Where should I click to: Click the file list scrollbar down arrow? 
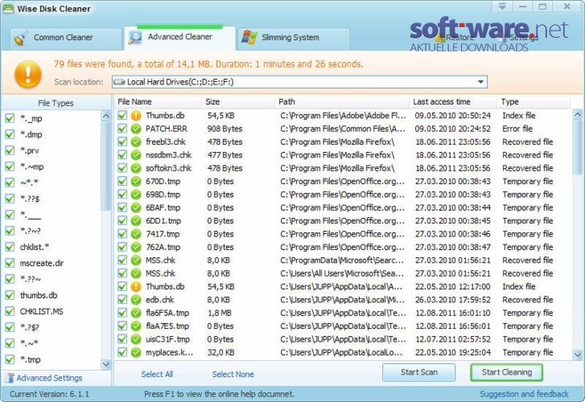pyautogui.click(x=578, y=355)
